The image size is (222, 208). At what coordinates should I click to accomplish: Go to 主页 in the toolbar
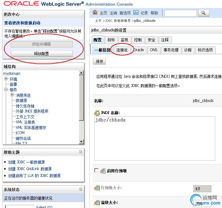pyautogui.click(x=103, y=13)
